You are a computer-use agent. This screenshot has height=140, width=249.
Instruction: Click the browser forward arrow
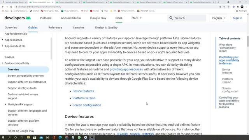[7, 7]
